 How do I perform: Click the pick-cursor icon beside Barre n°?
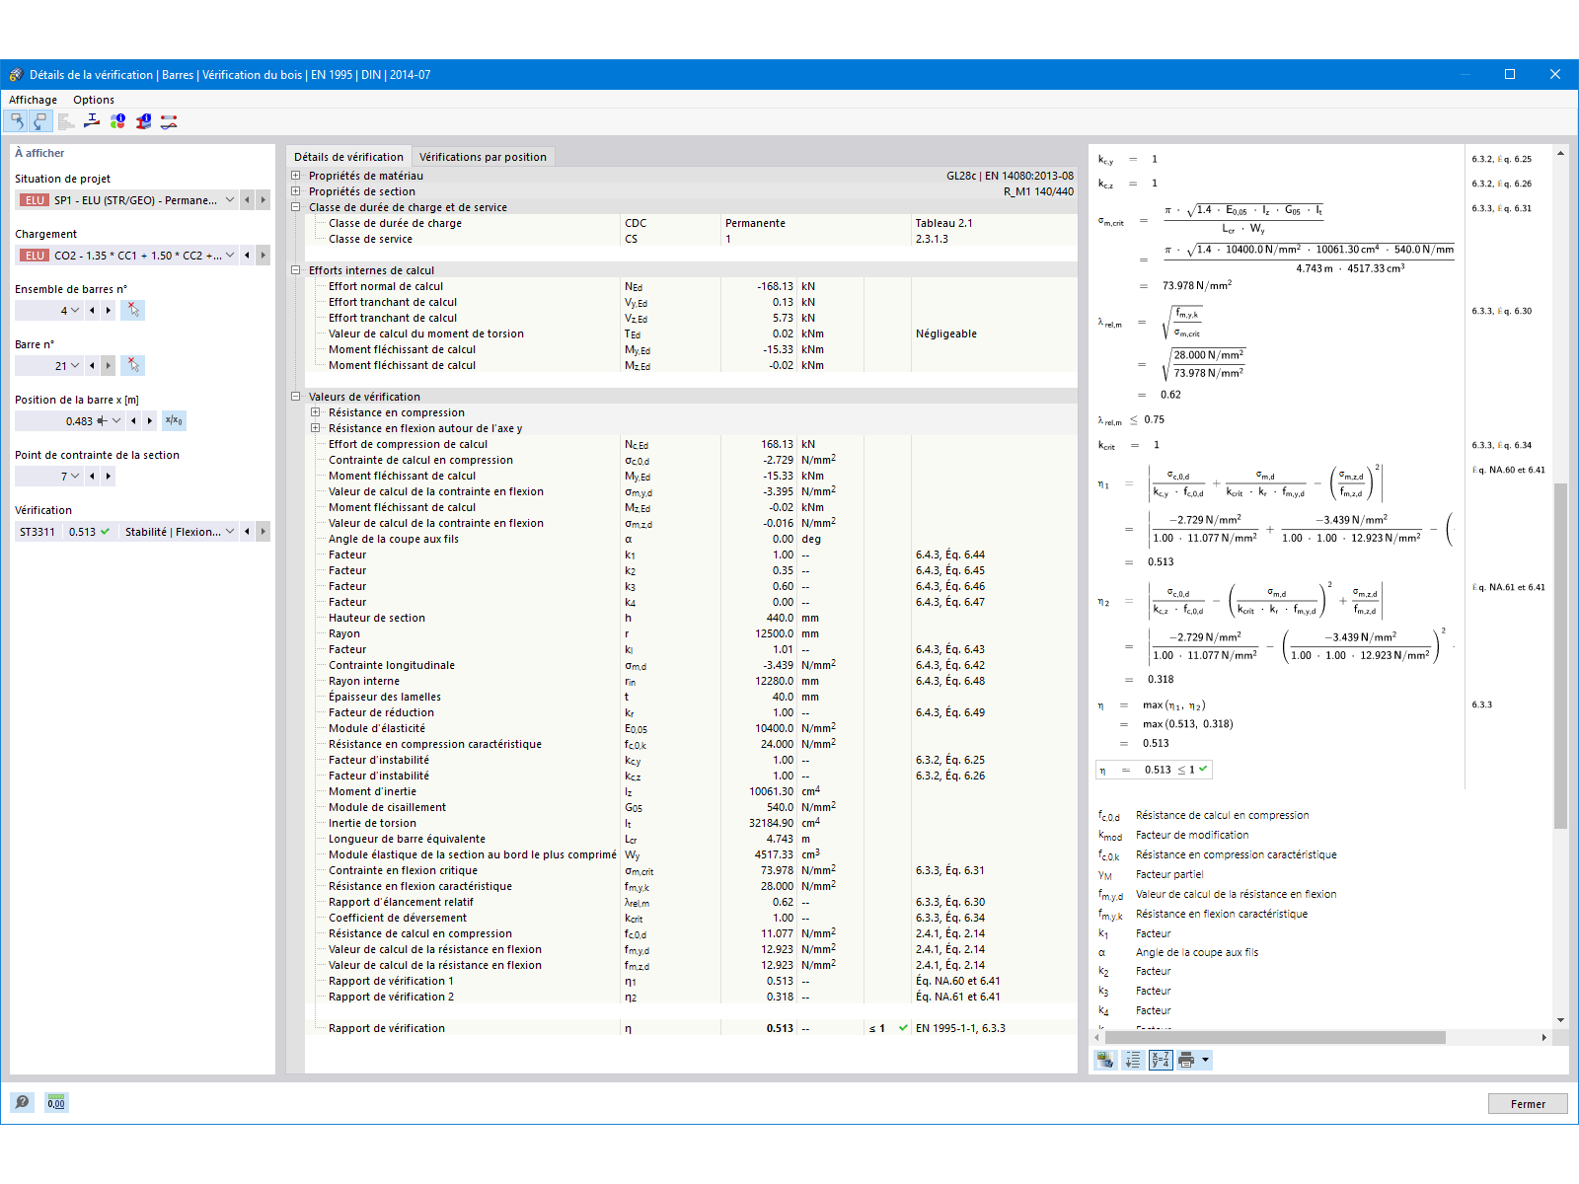133,365
